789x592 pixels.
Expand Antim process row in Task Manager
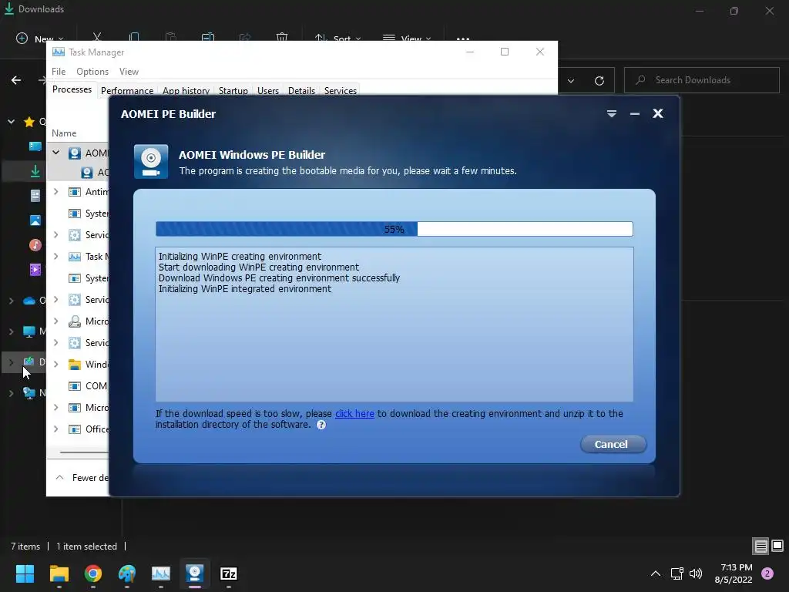(55, 192)
